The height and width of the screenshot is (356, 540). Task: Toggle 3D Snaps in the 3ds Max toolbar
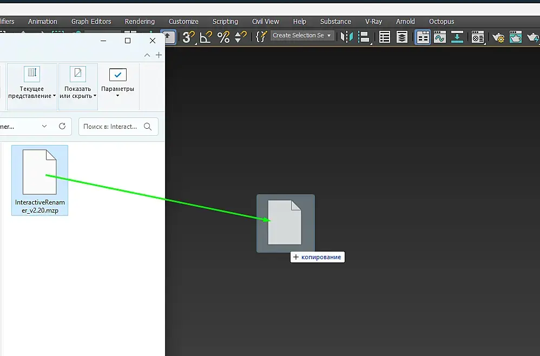point(188,37)
